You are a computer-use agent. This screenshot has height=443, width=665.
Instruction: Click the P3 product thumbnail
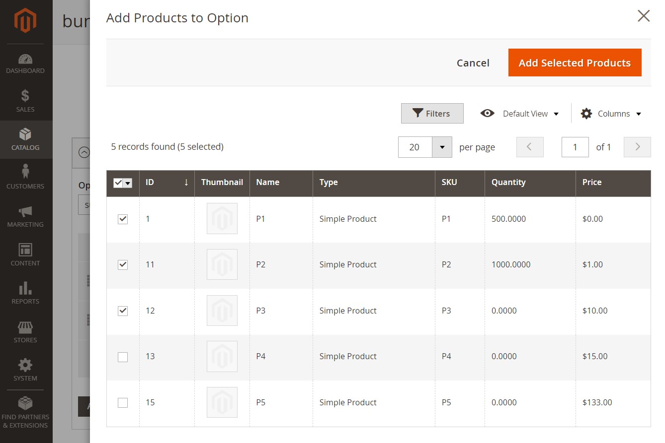(222, 311)
